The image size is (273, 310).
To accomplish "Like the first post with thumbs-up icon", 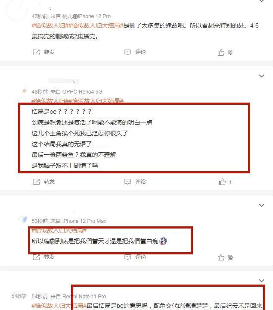I will pyautogui.click(x=221, y=53).
